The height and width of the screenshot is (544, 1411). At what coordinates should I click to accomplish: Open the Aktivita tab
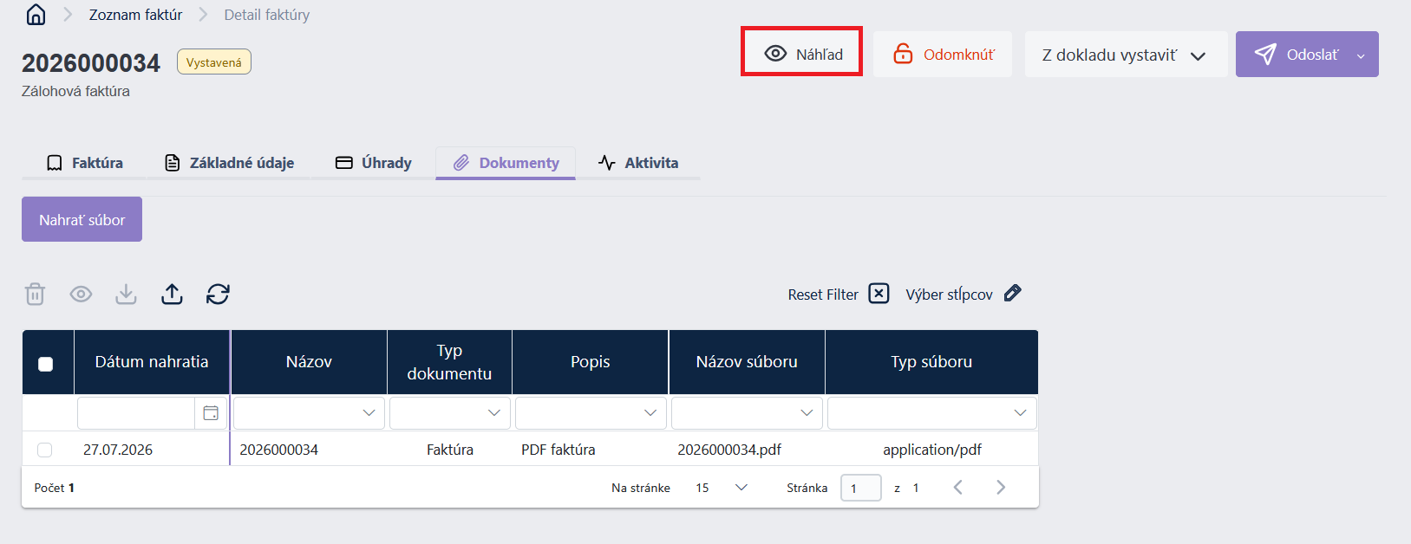pos(638,163)
